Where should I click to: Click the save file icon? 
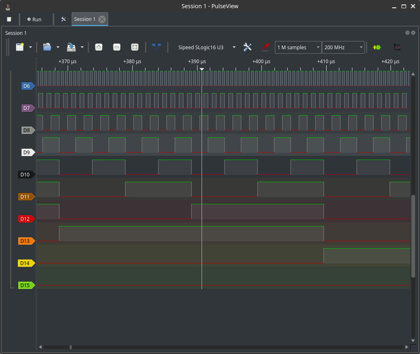tap(71, 48)
